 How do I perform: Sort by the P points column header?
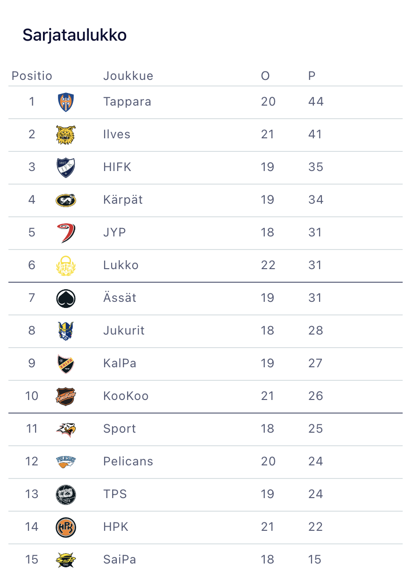(x=312, y=76)
